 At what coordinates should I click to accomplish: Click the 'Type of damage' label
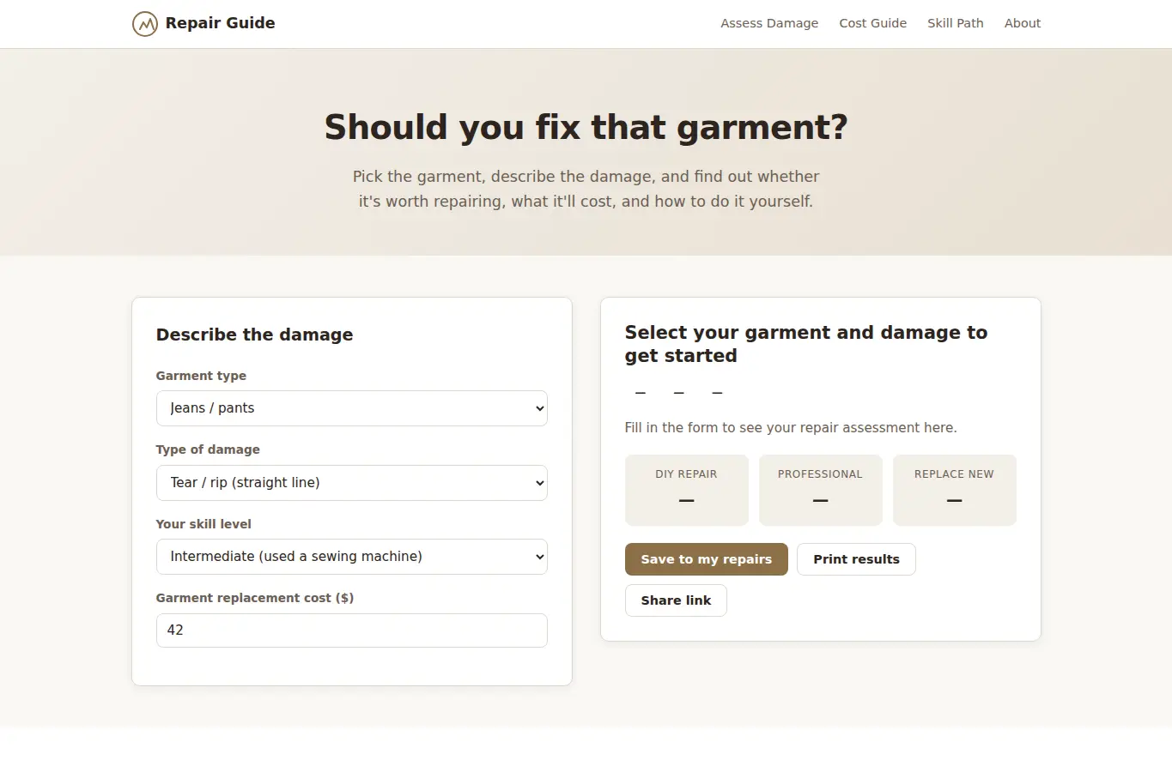208,449
